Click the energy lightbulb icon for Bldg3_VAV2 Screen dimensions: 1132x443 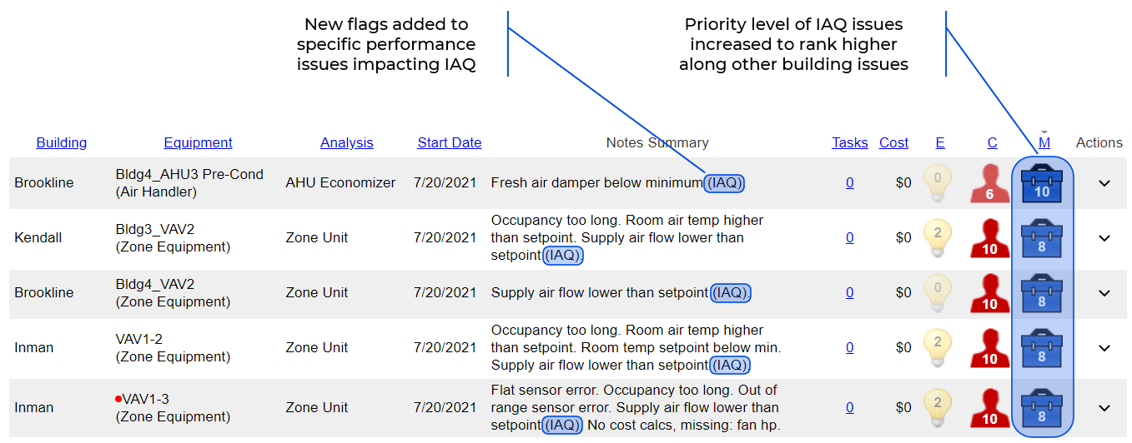point(938,238)
